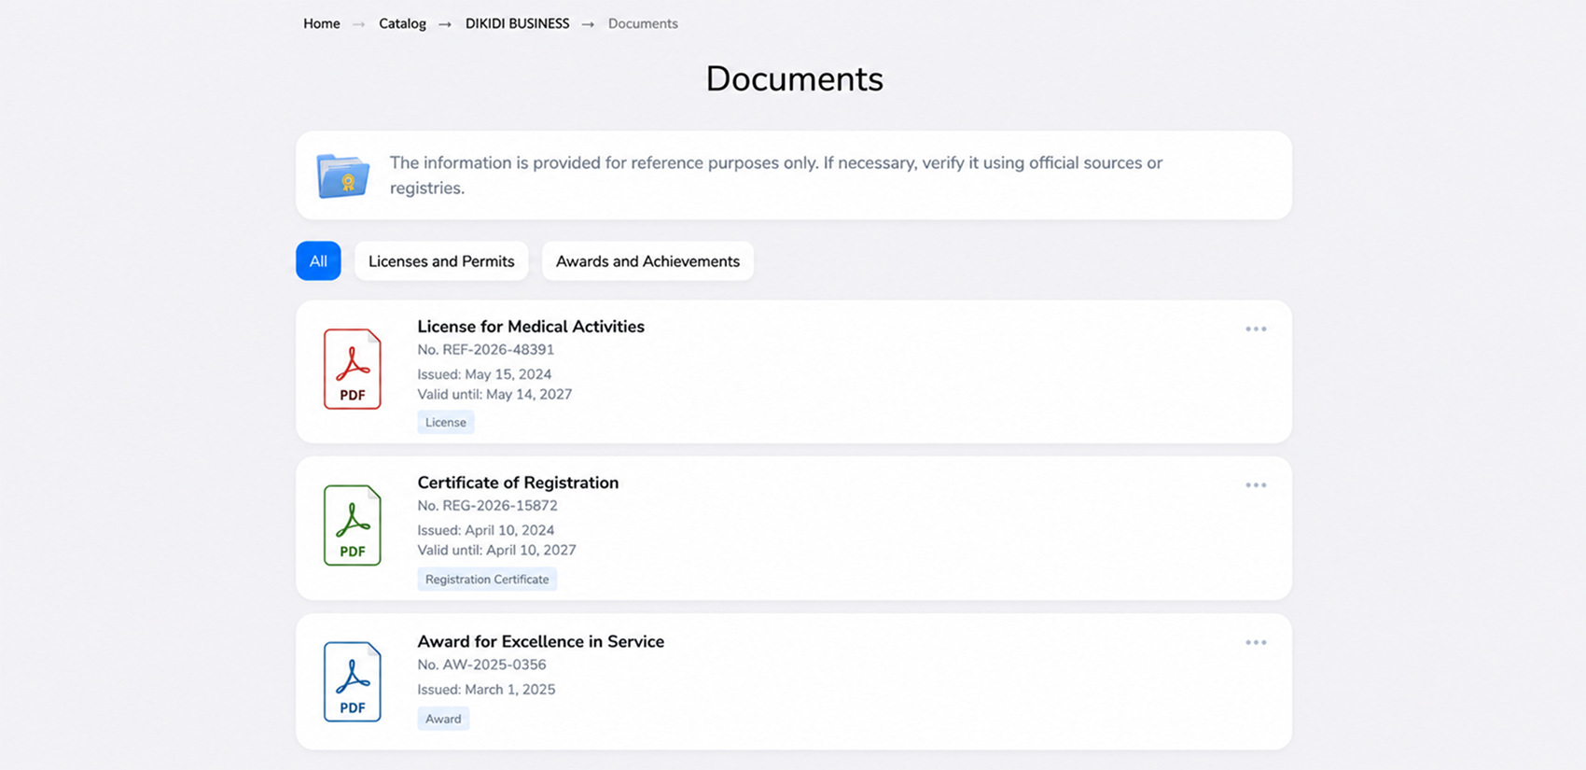
Task: Click the blue folder icon in the info banner
Action: coord(343,175)
